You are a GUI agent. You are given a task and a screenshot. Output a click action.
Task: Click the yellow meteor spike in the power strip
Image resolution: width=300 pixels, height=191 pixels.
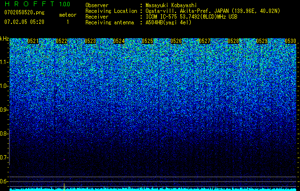[x=64, y=187]
